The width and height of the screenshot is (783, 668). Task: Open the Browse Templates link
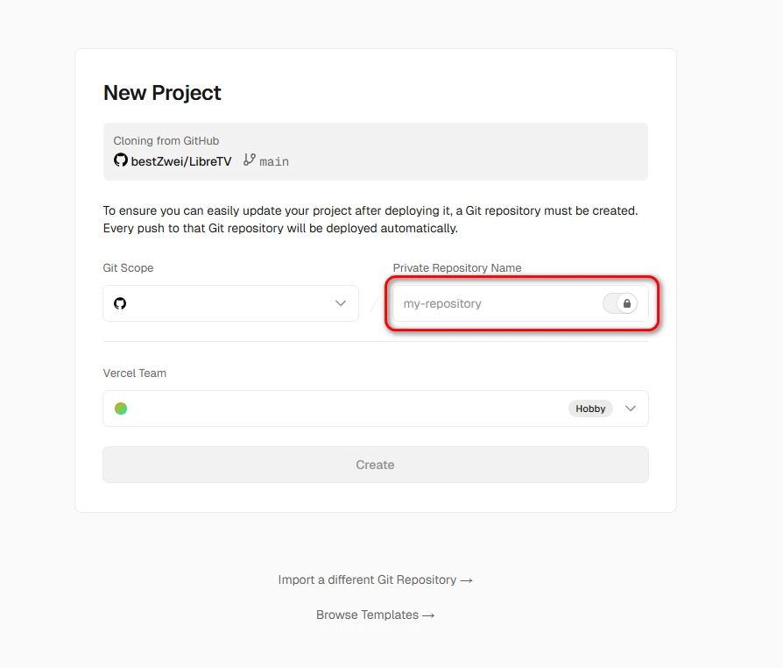(x=375, y=615)
